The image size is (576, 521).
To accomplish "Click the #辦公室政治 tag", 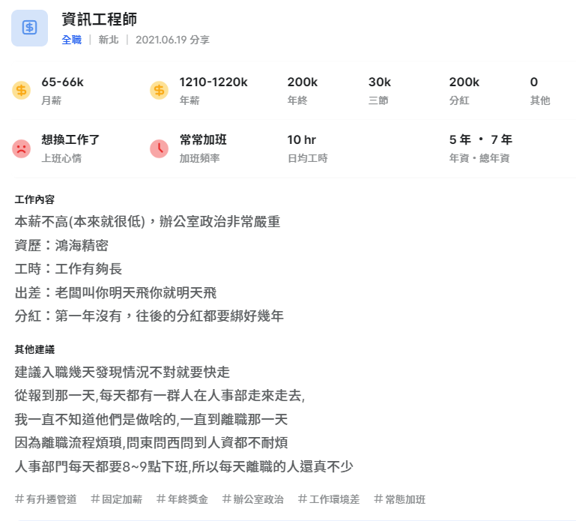I will pyautogui.click(x=253, y=499).
